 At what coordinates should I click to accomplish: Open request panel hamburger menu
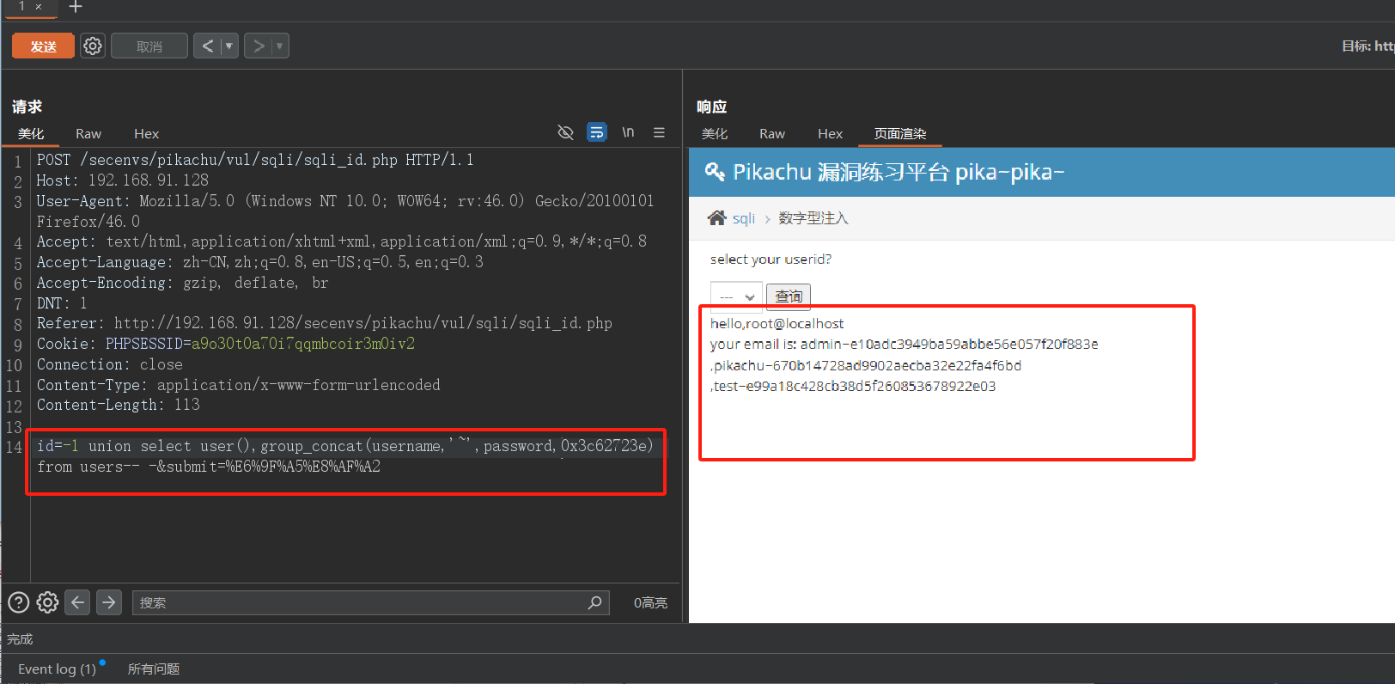pyautogui.click(x=659, y=132)
